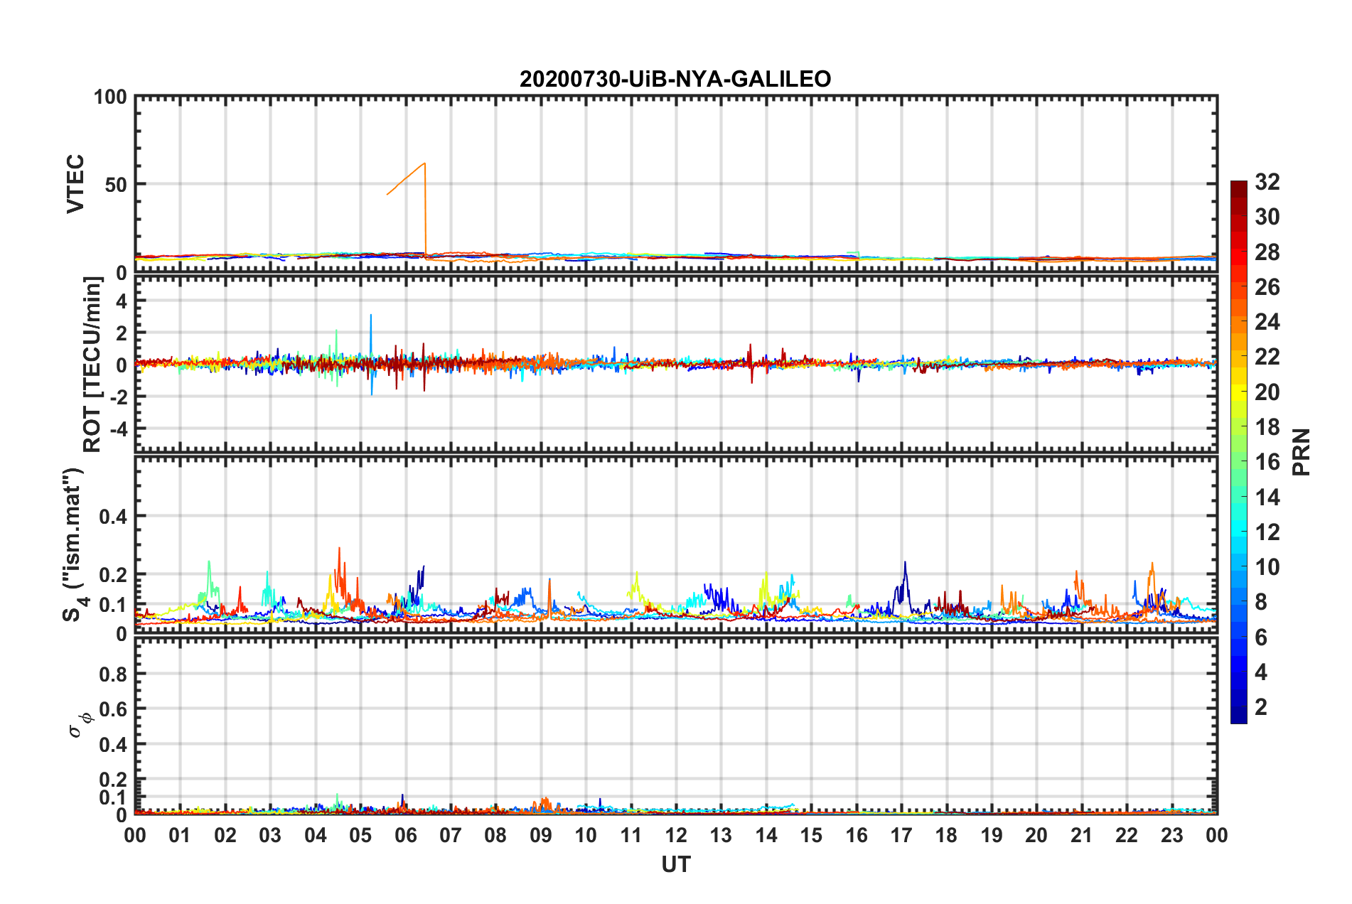Click colorbar tick value 16

tap(1267, 462)
